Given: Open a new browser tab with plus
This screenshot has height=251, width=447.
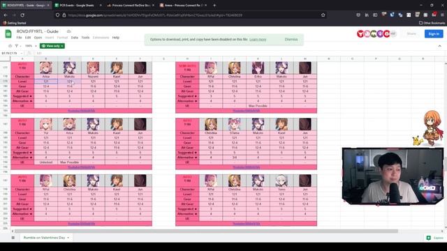Looking at the screenshot, I should click(214, 5).
